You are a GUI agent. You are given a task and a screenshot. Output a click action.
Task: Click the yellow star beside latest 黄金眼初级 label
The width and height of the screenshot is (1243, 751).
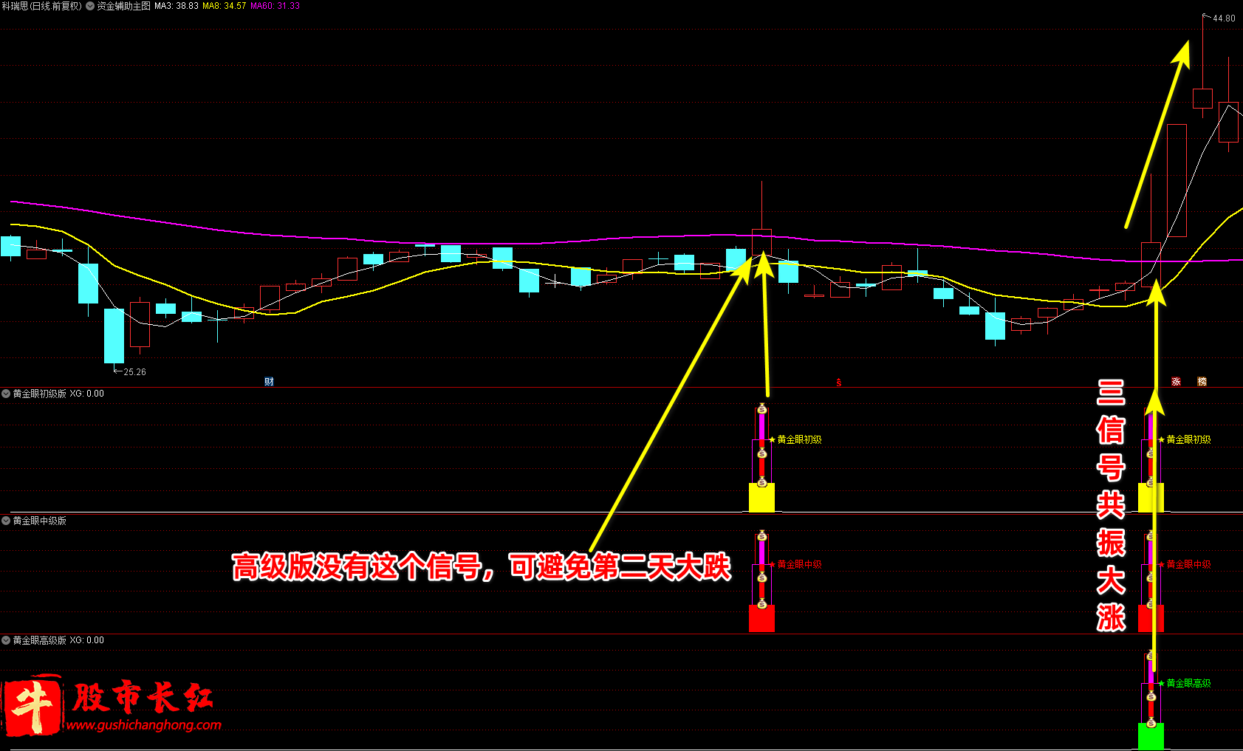click(x=1162, y=439)
